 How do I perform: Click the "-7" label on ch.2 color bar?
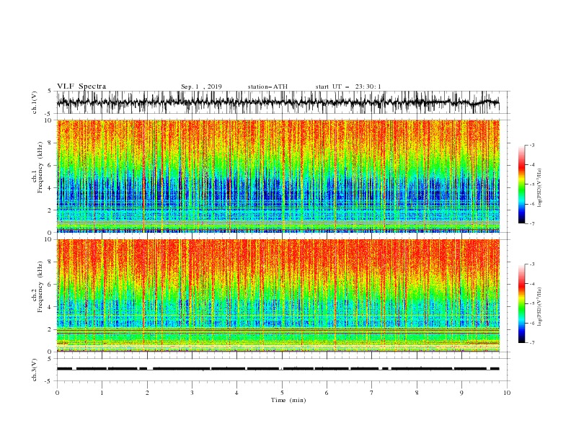pos(531,343)
